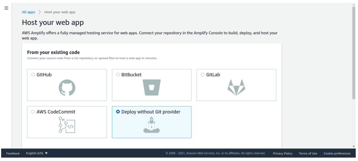Viewport: 358px width, 161px height.
Task: Open the hamburger navigation menu
Action: [6, 8]
